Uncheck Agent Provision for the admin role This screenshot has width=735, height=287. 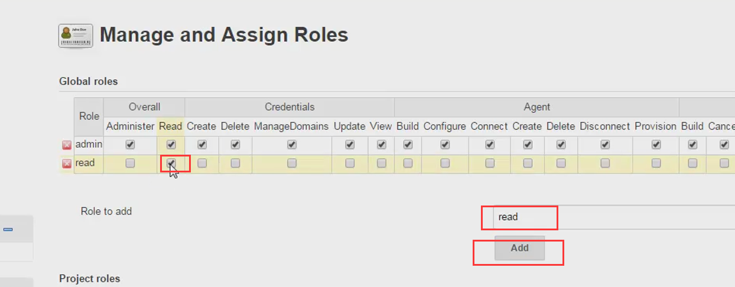[x=656, y=145]
